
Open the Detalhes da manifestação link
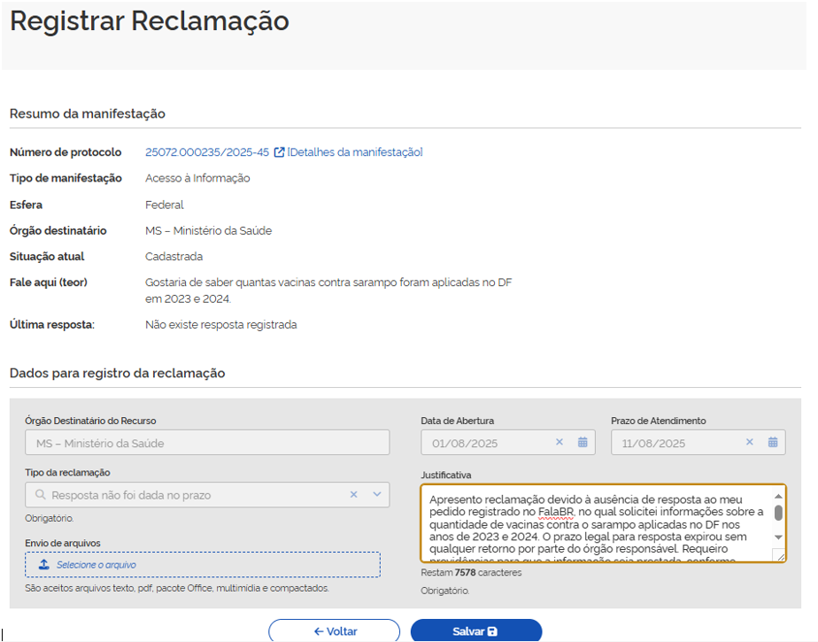[355, 152]
